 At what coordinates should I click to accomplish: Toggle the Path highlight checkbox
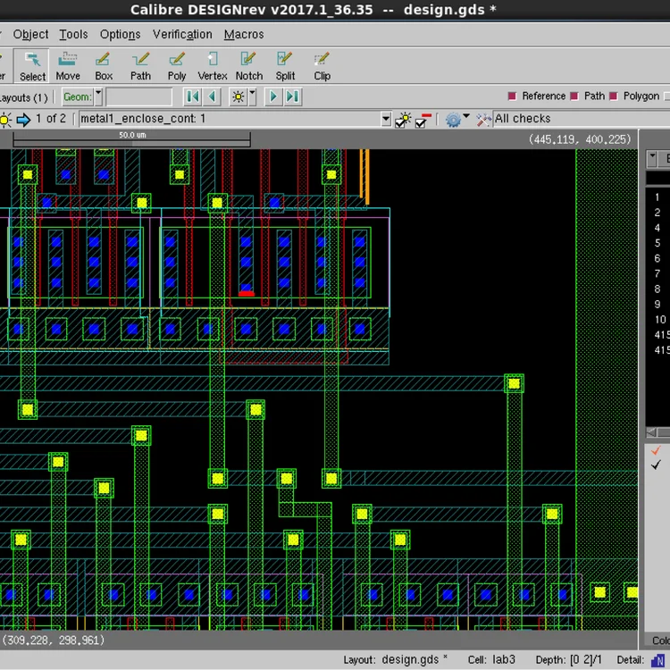pyautogui.click(x=574, y=96)
